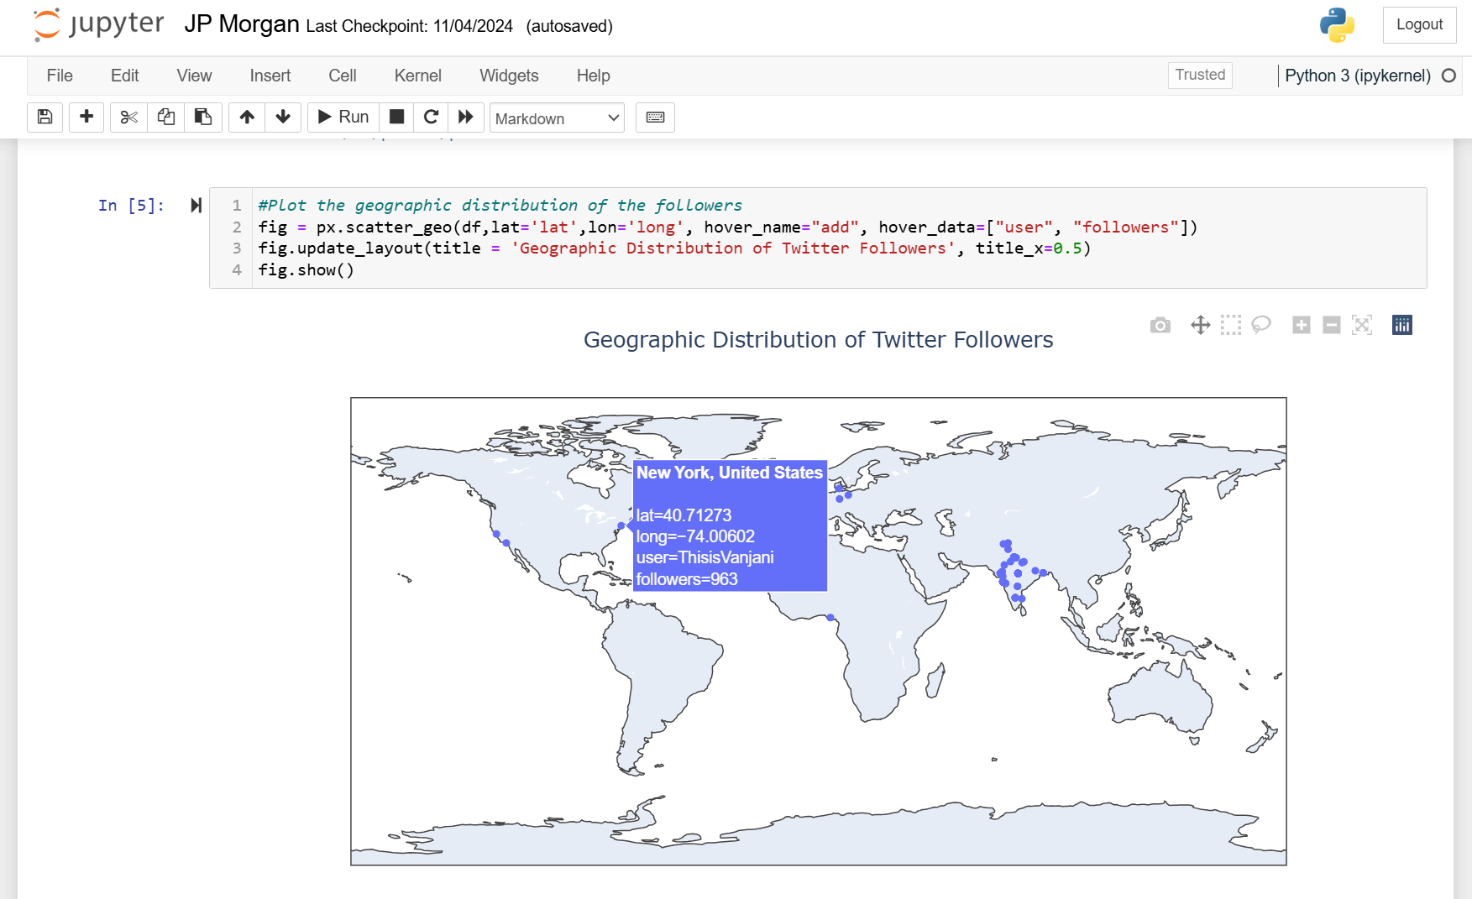Viewport: 1472px width, 899px height.
Task: Click the Python logo icon
Action: click(1337, 25)
